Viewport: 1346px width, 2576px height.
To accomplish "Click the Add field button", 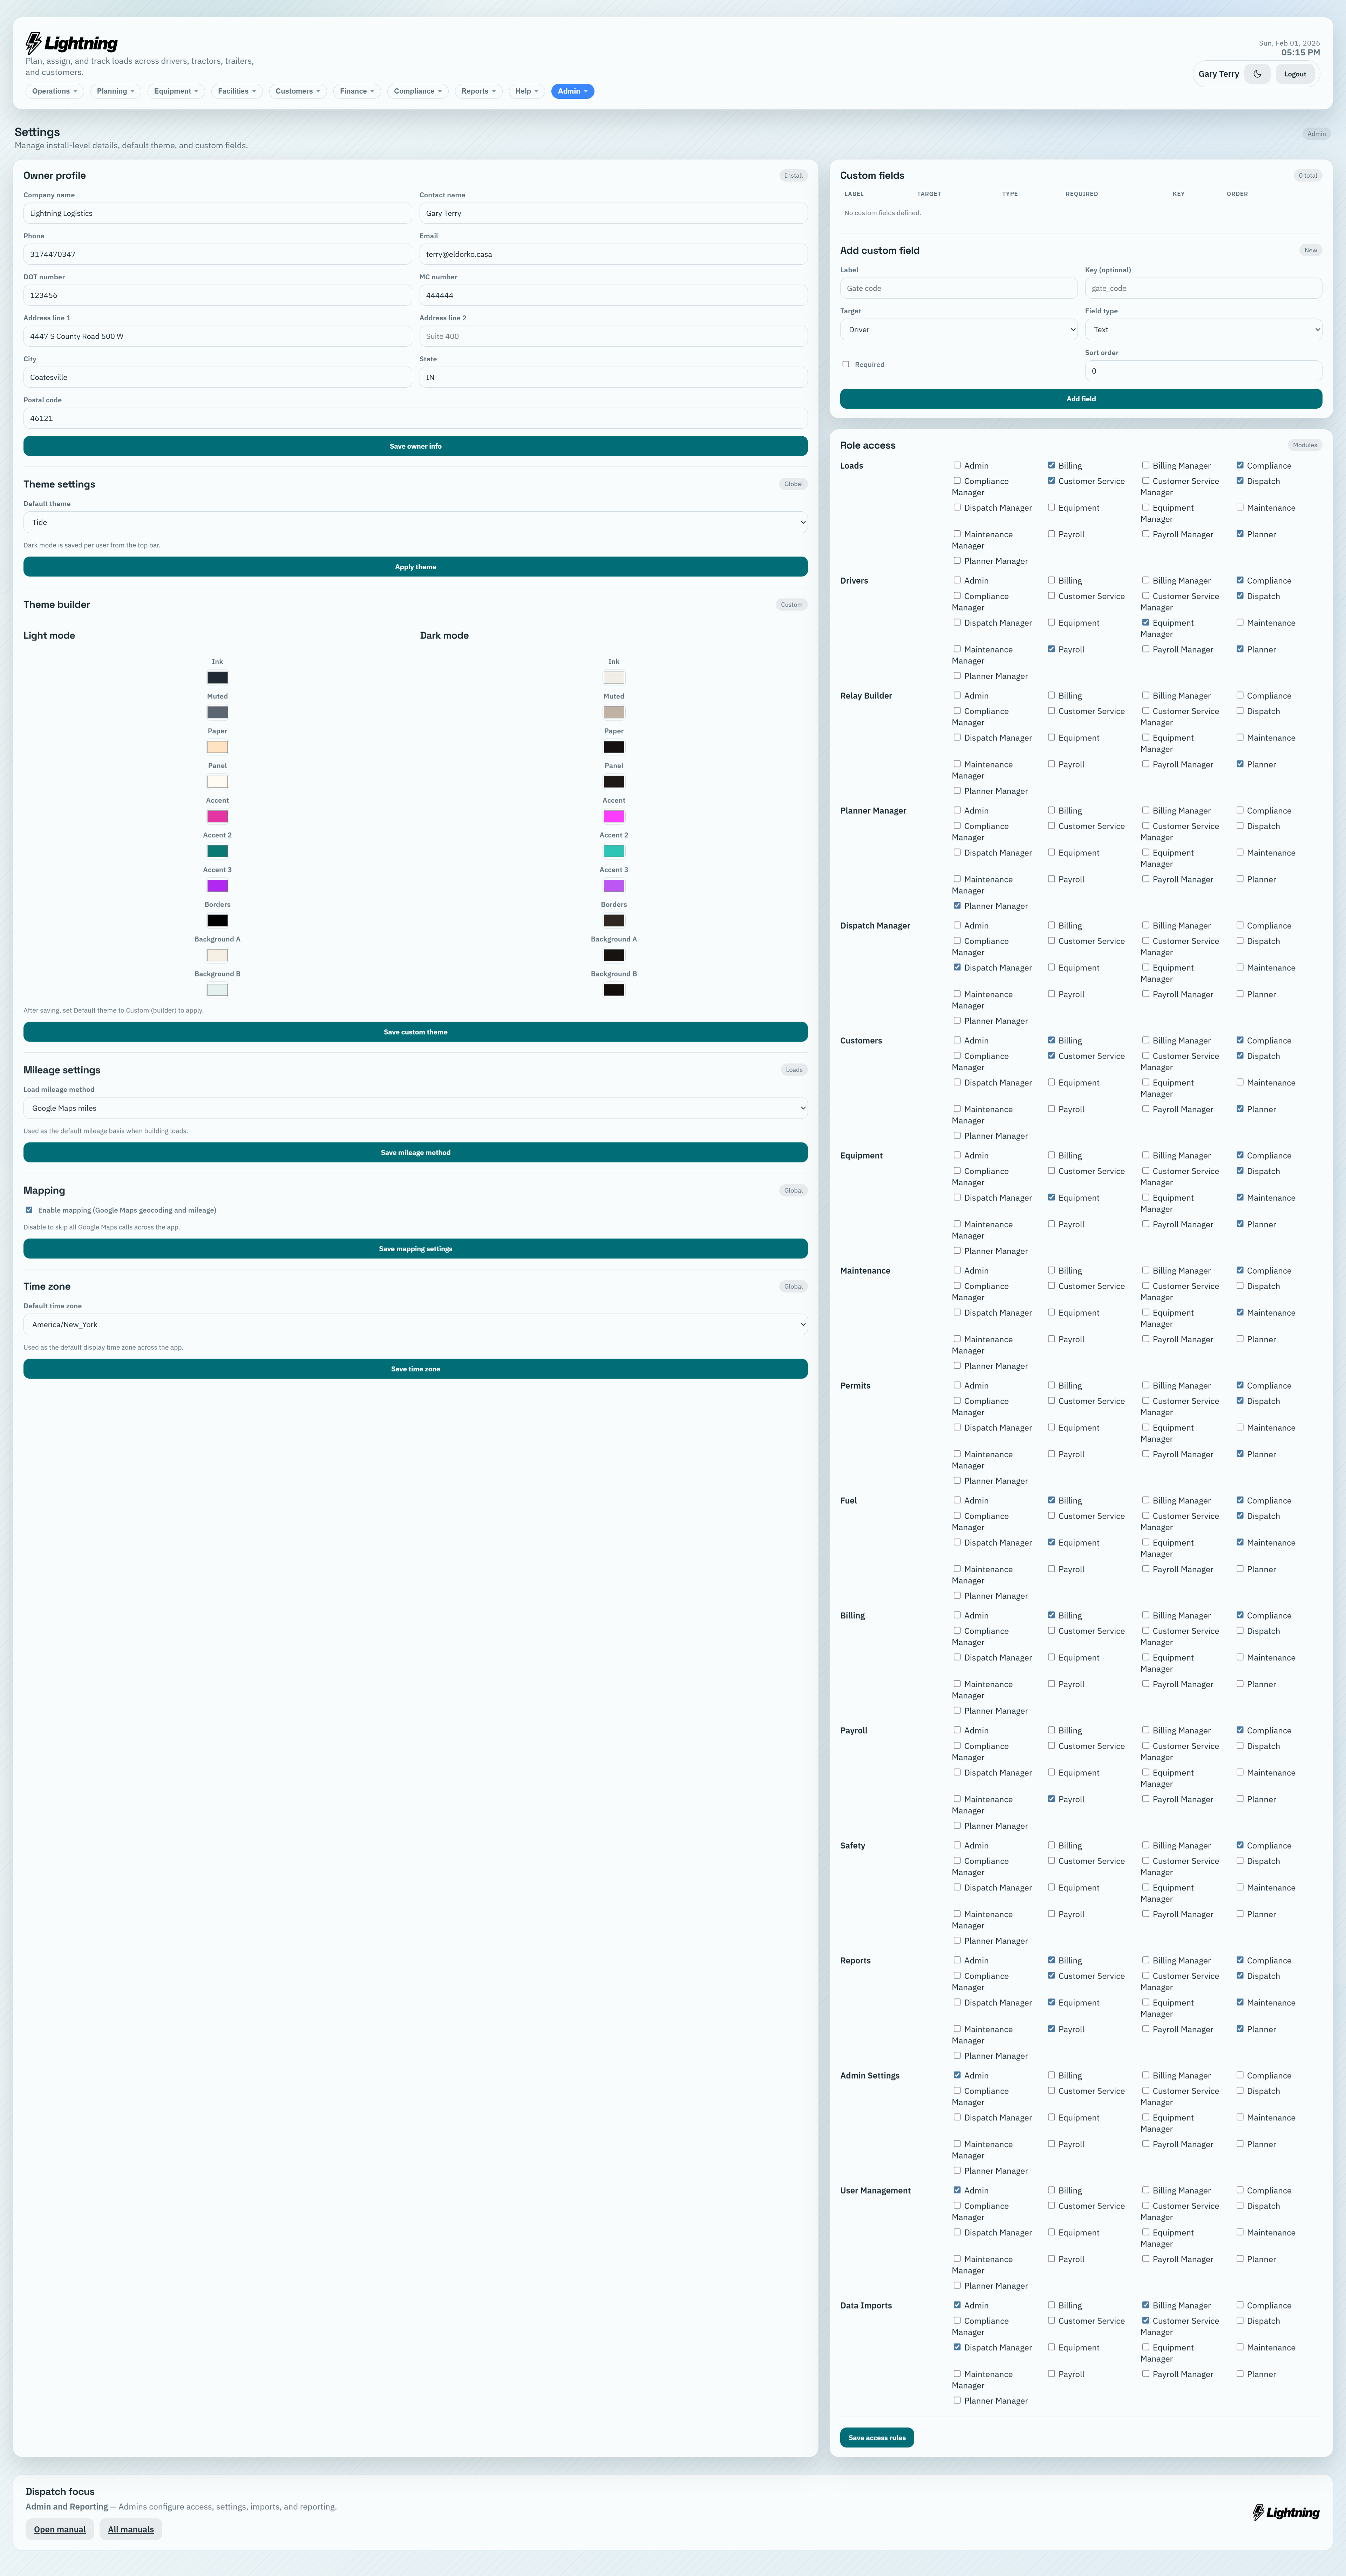I will point(1081,398).
